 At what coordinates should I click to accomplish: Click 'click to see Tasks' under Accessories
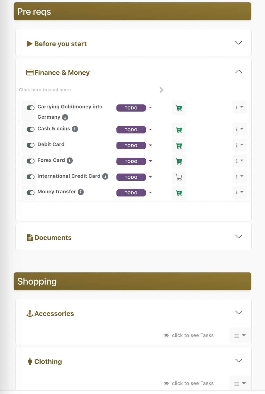193,335
